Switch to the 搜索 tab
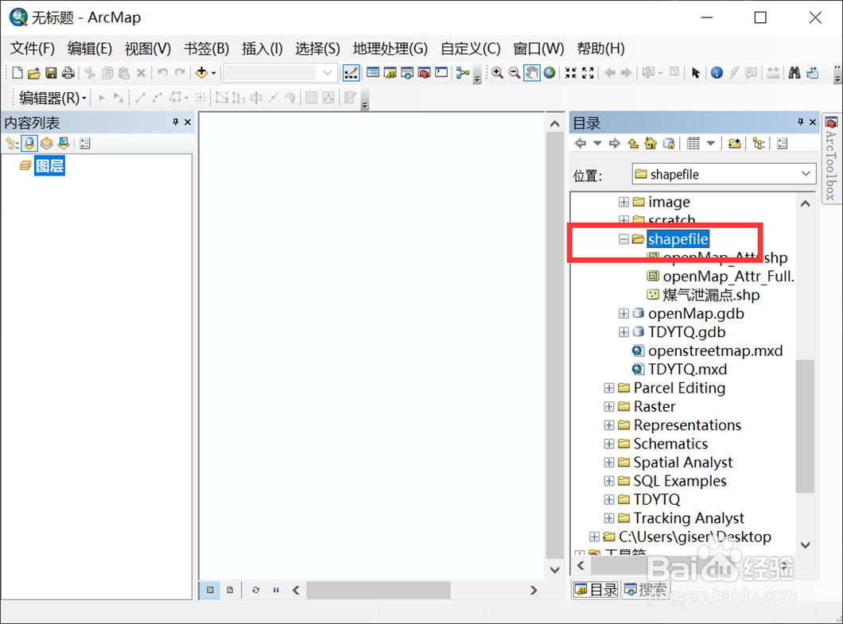 [645, 590]
